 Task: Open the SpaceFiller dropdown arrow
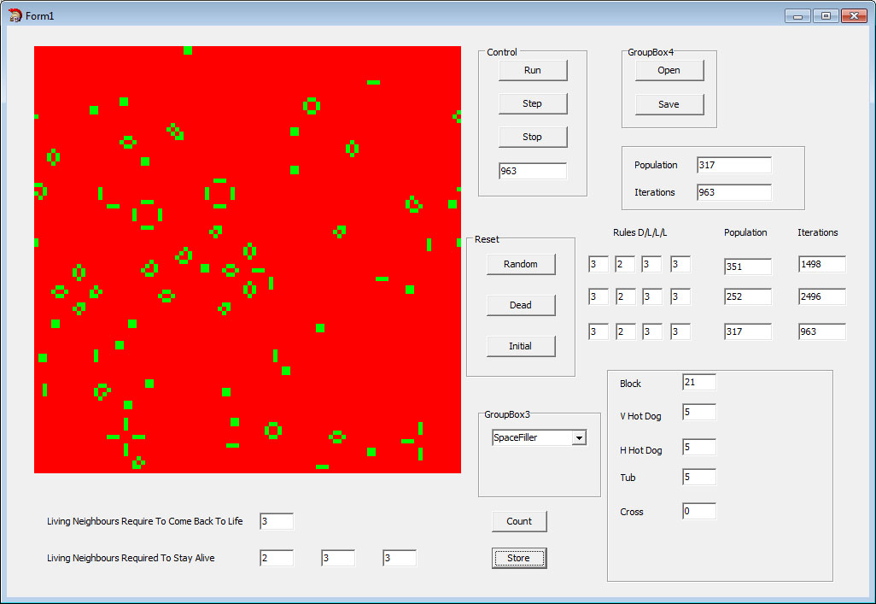[580, 438]
